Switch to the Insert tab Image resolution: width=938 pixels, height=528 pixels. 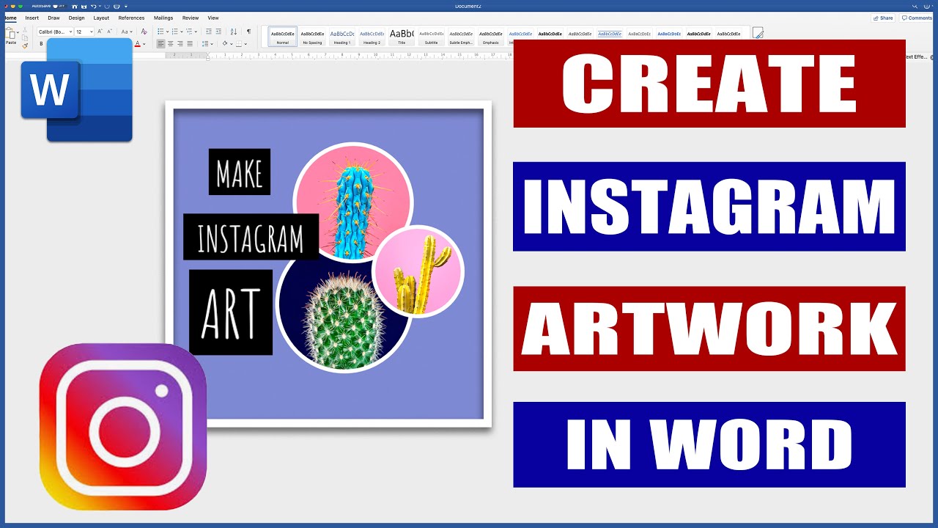(32, 18)
